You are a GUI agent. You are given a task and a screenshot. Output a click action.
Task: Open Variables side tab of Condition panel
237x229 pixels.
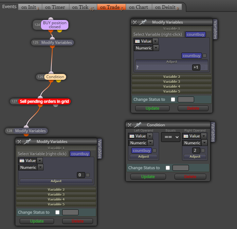213,132
